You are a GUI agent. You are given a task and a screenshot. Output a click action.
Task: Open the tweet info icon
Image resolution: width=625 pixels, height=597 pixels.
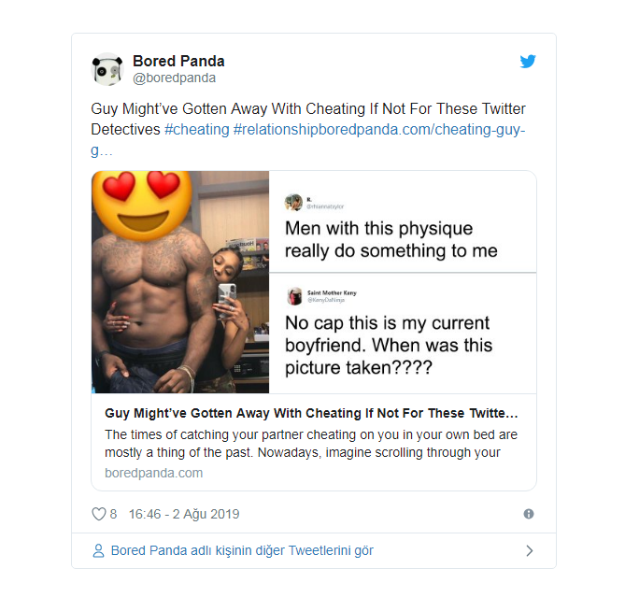tap(529, 514)
